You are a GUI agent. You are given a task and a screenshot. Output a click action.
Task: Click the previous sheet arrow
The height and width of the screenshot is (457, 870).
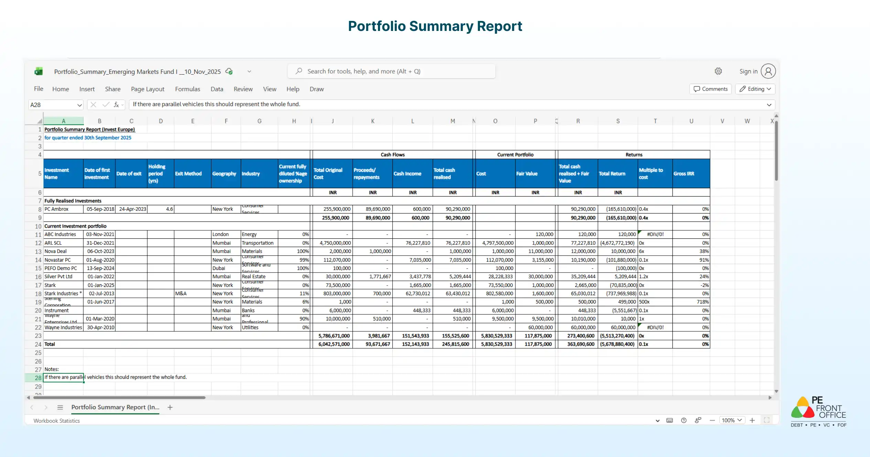click(x=32, y=408)
